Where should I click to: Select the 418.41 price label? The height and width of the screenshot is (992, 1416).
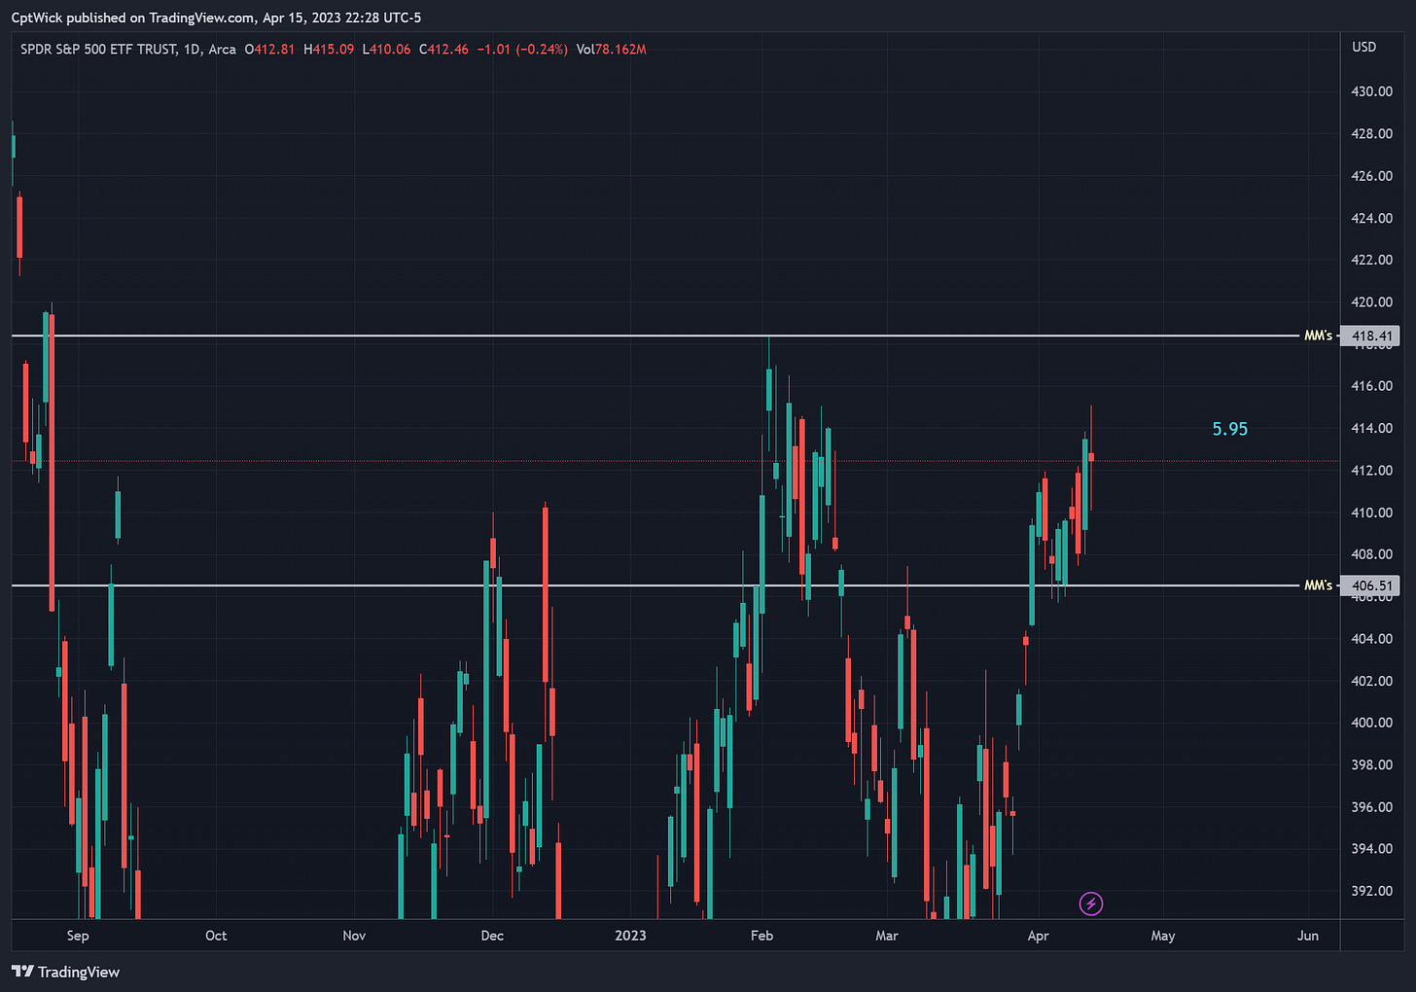click(x=1371, y=336)
